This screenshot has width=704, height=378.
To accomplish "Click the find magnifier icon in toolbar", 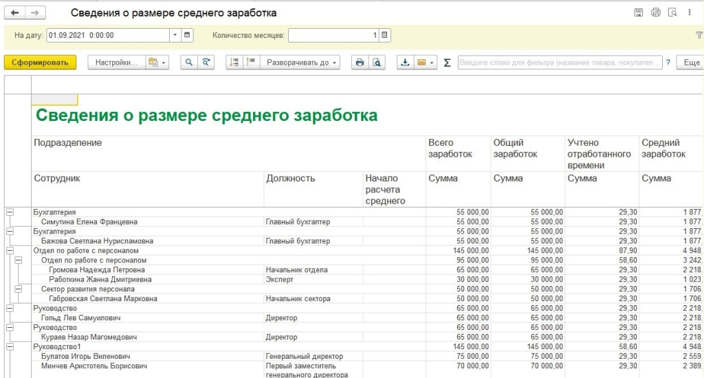I will click(189, 63).
